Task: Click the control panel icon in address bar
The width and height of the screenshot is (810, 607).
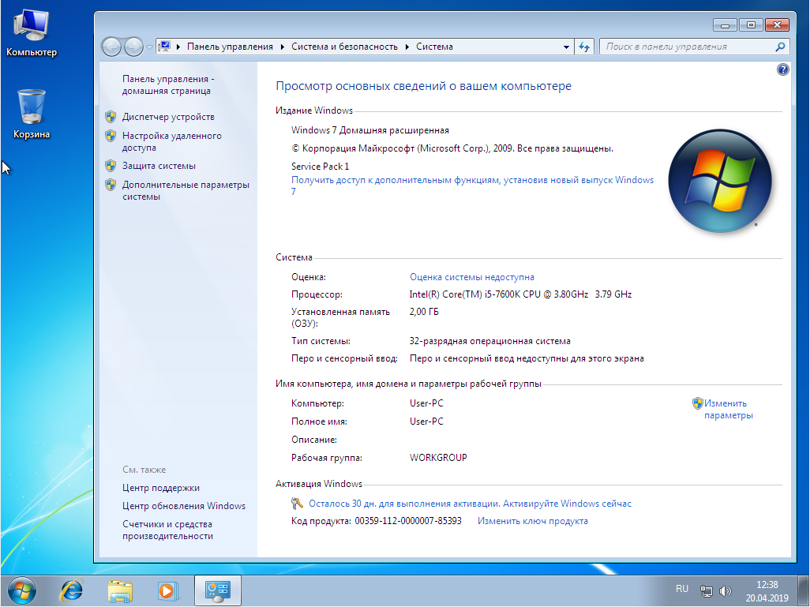Action: coord(164,47)
